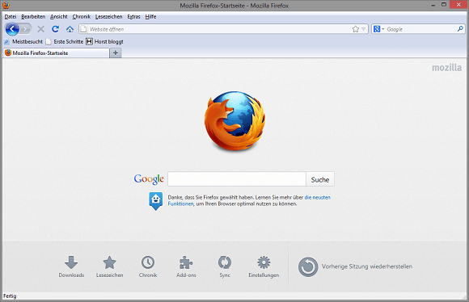Click the Google logo on start page
Viewport: 469px width, 302px height.
point(149,179)
